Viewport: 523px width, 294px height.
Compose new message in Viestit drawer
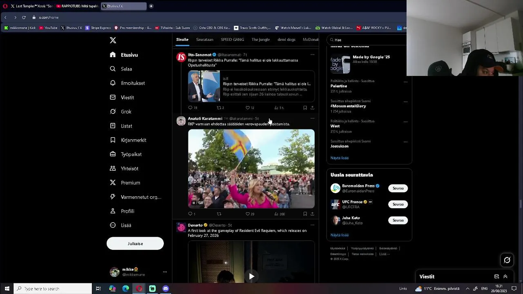[496, 276]
